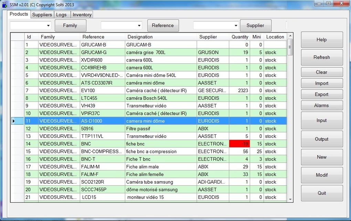Click the Input button

(x=322, y=120)
